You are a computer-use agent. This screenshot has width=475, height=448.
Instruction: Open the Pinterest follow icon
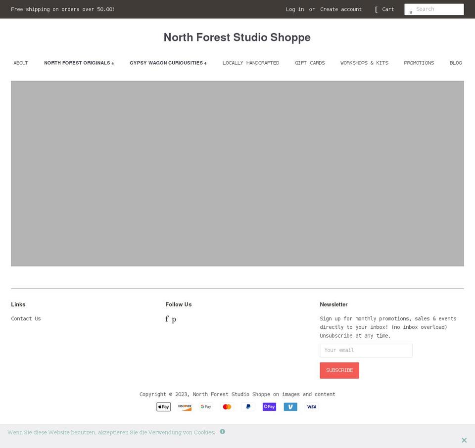point(174,319)
